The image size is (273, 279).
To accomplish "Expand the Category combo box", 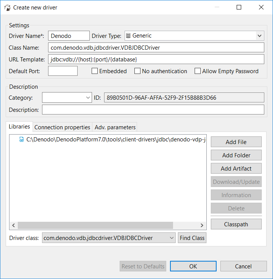I will pyautogui.click(x=88, y=97).
